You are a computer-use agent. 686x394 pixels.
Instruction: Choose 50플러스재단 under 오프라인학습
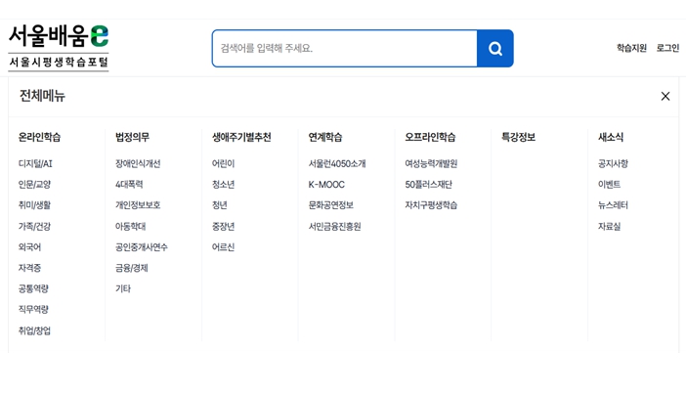pyautogui.click(x=428, y=185)
